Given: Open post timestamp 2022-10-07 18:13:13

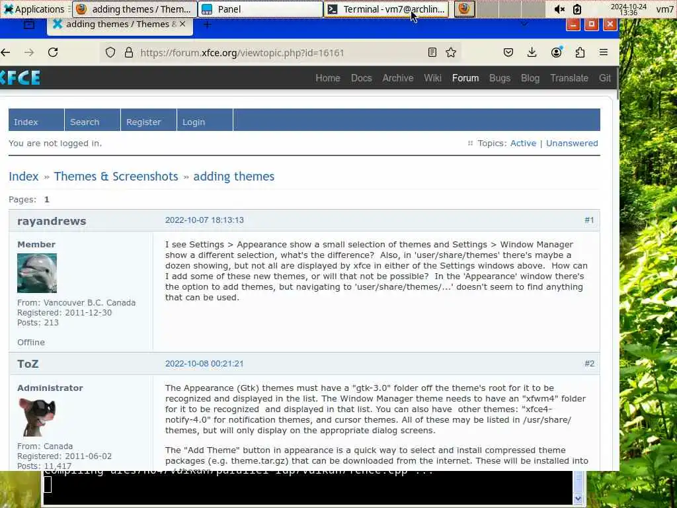Looking at the screenshot, I should (204, 220).
